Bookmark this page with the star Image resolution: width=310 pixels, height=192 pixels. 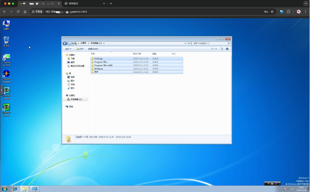(x=272, y=12)
